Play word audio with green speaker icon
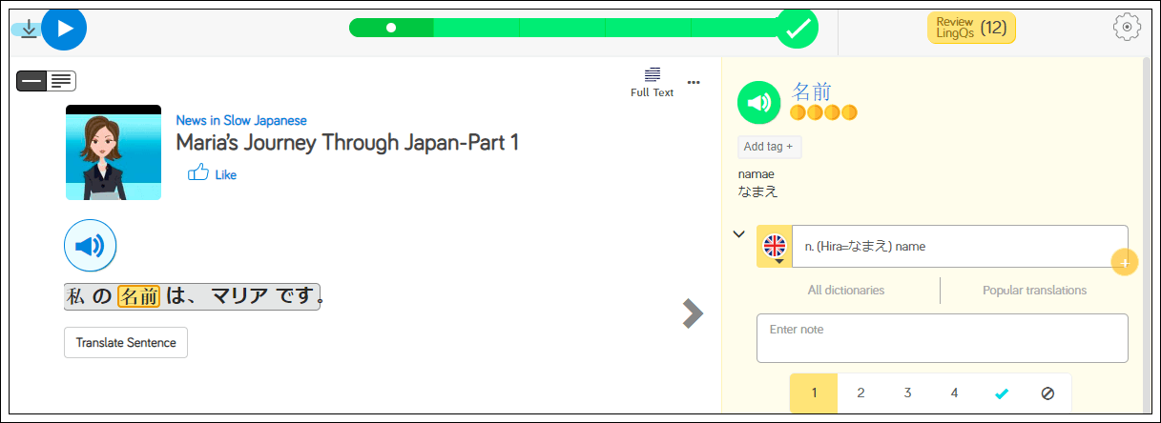 pyautogui.click(x=759, y=102)
